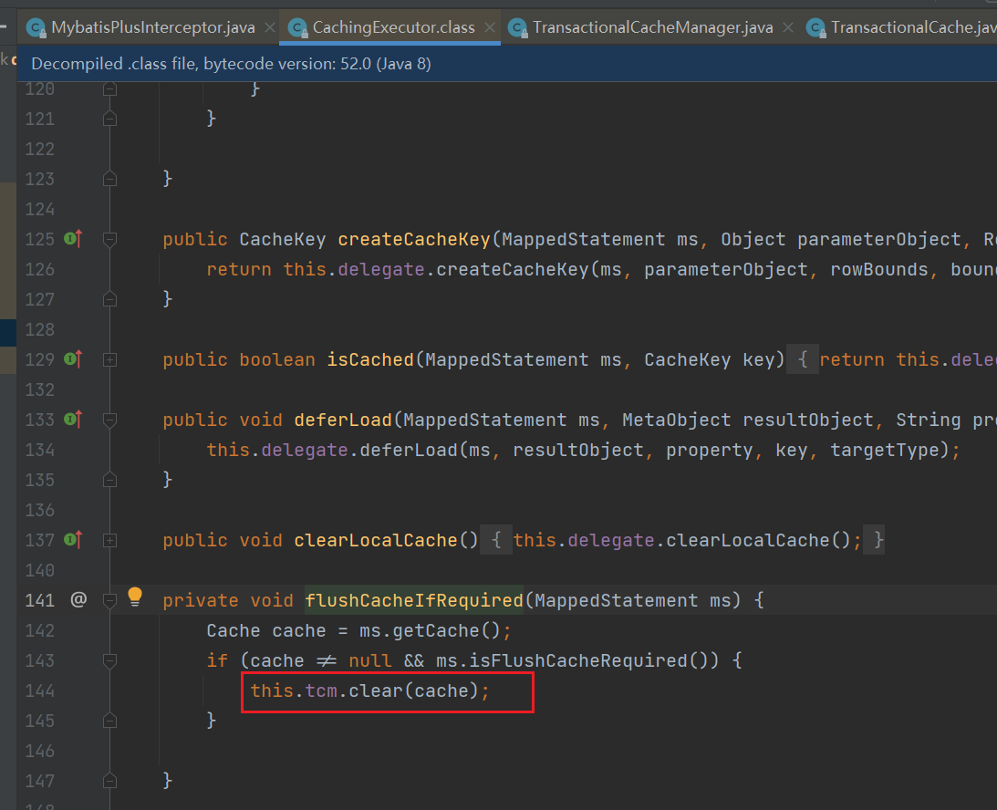
Task: Expand the folded clearLocalCache method
Action: click(110, 541)
